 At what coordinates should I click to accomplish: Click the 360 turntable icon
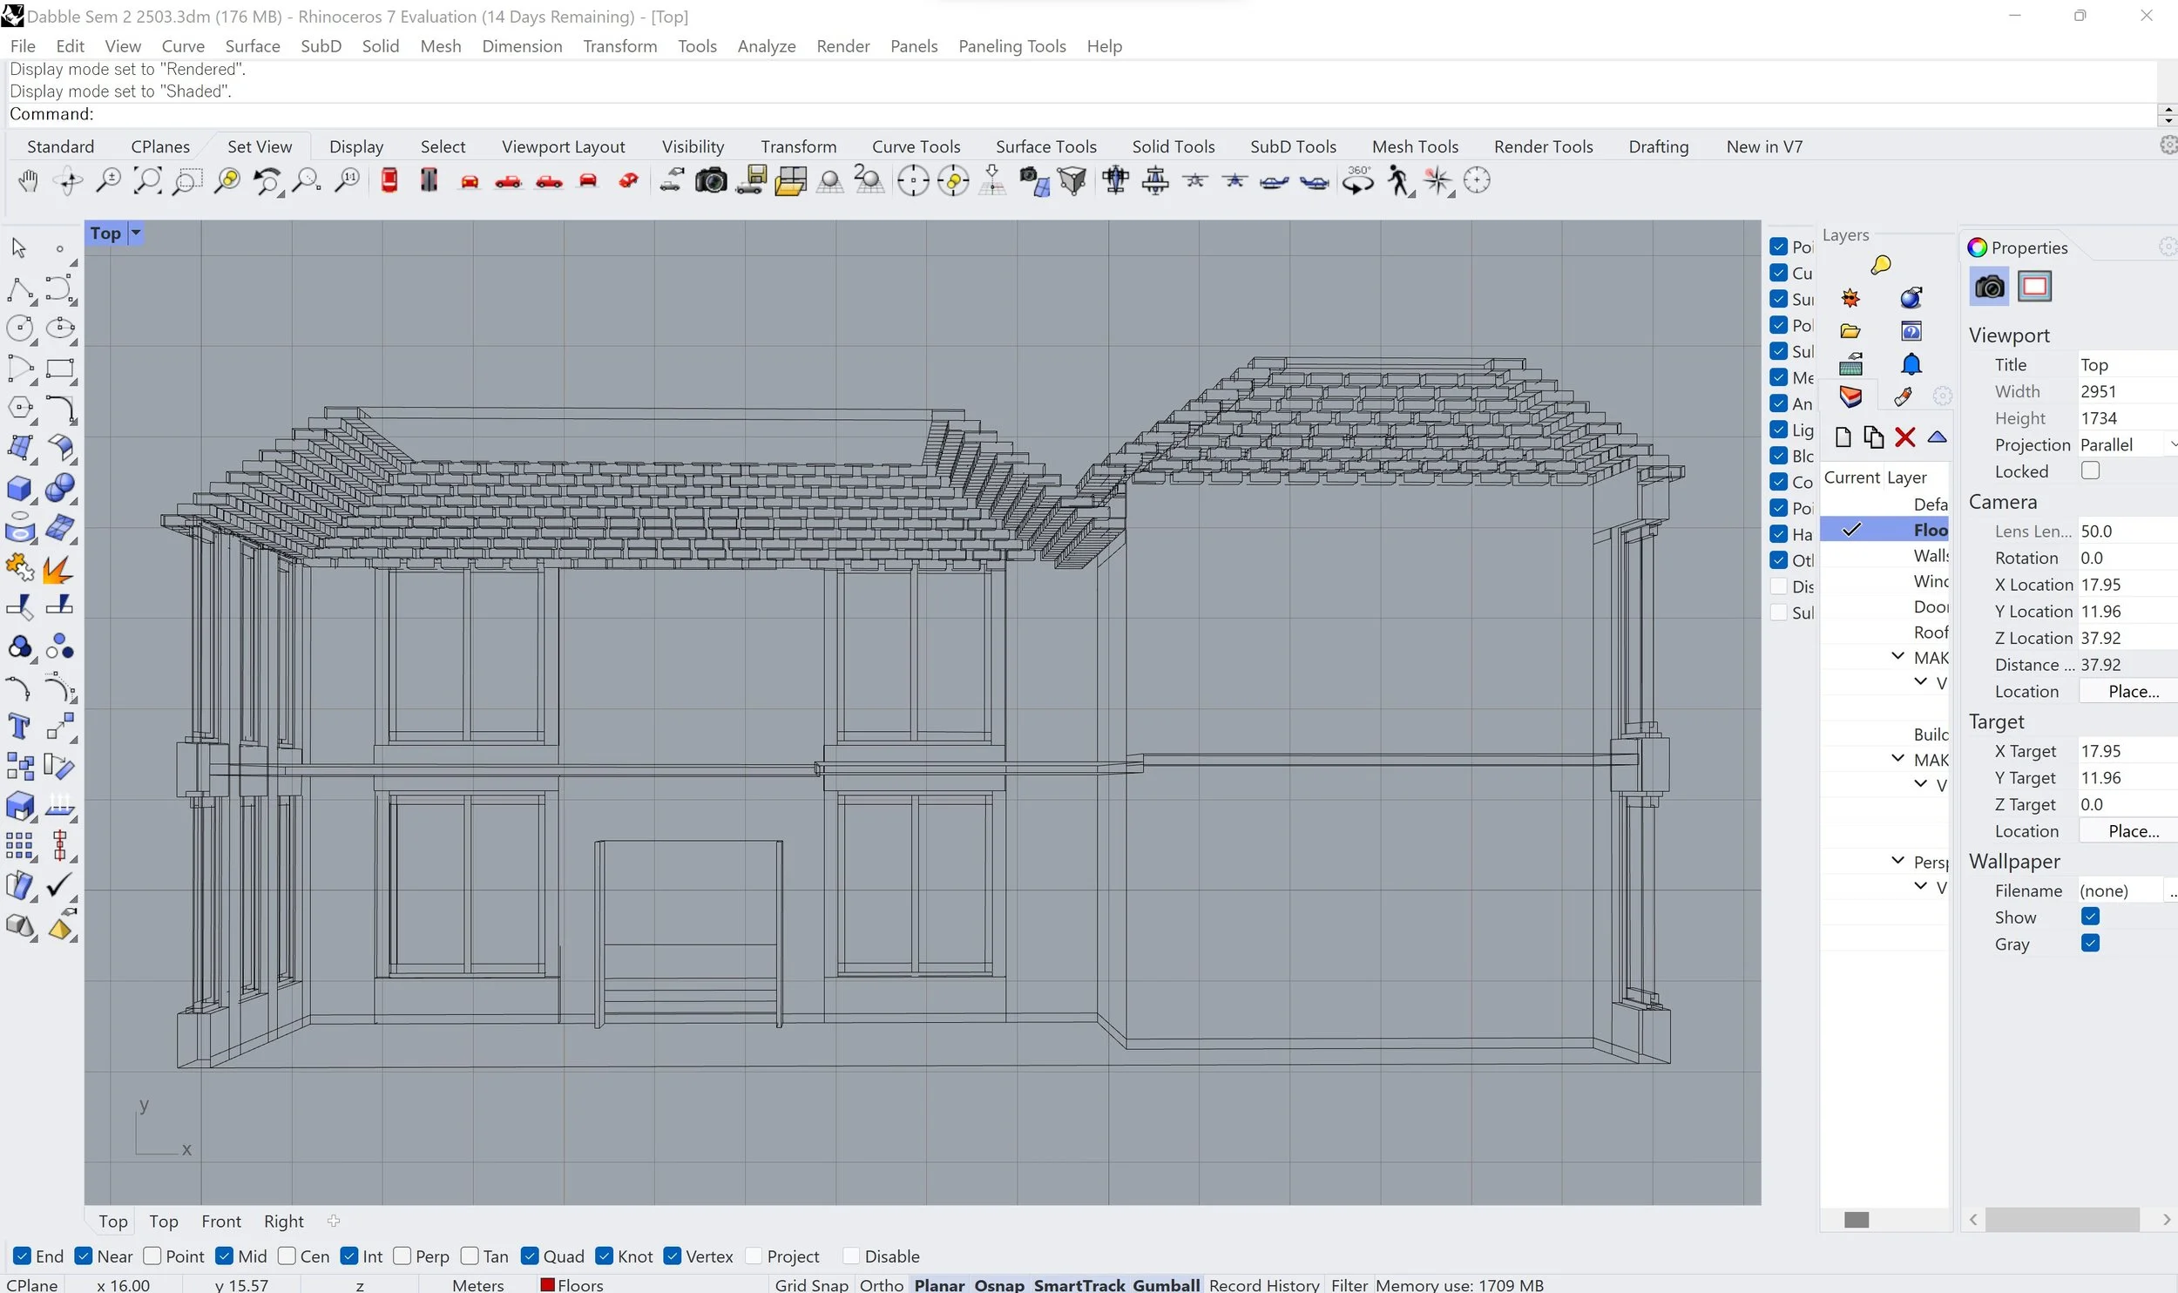[1357, 181]
